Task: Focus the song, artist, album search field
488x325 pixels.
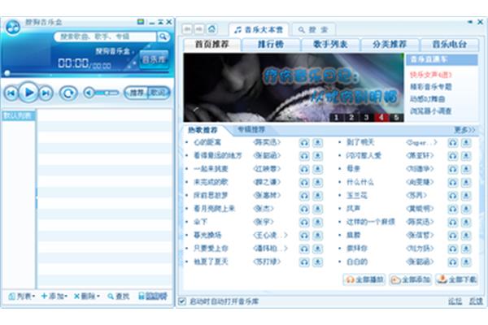Action: (105, 37)
